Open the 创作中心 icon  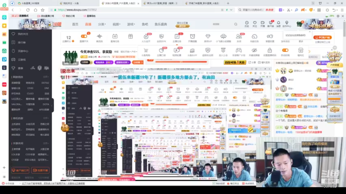tap(287, 24)
